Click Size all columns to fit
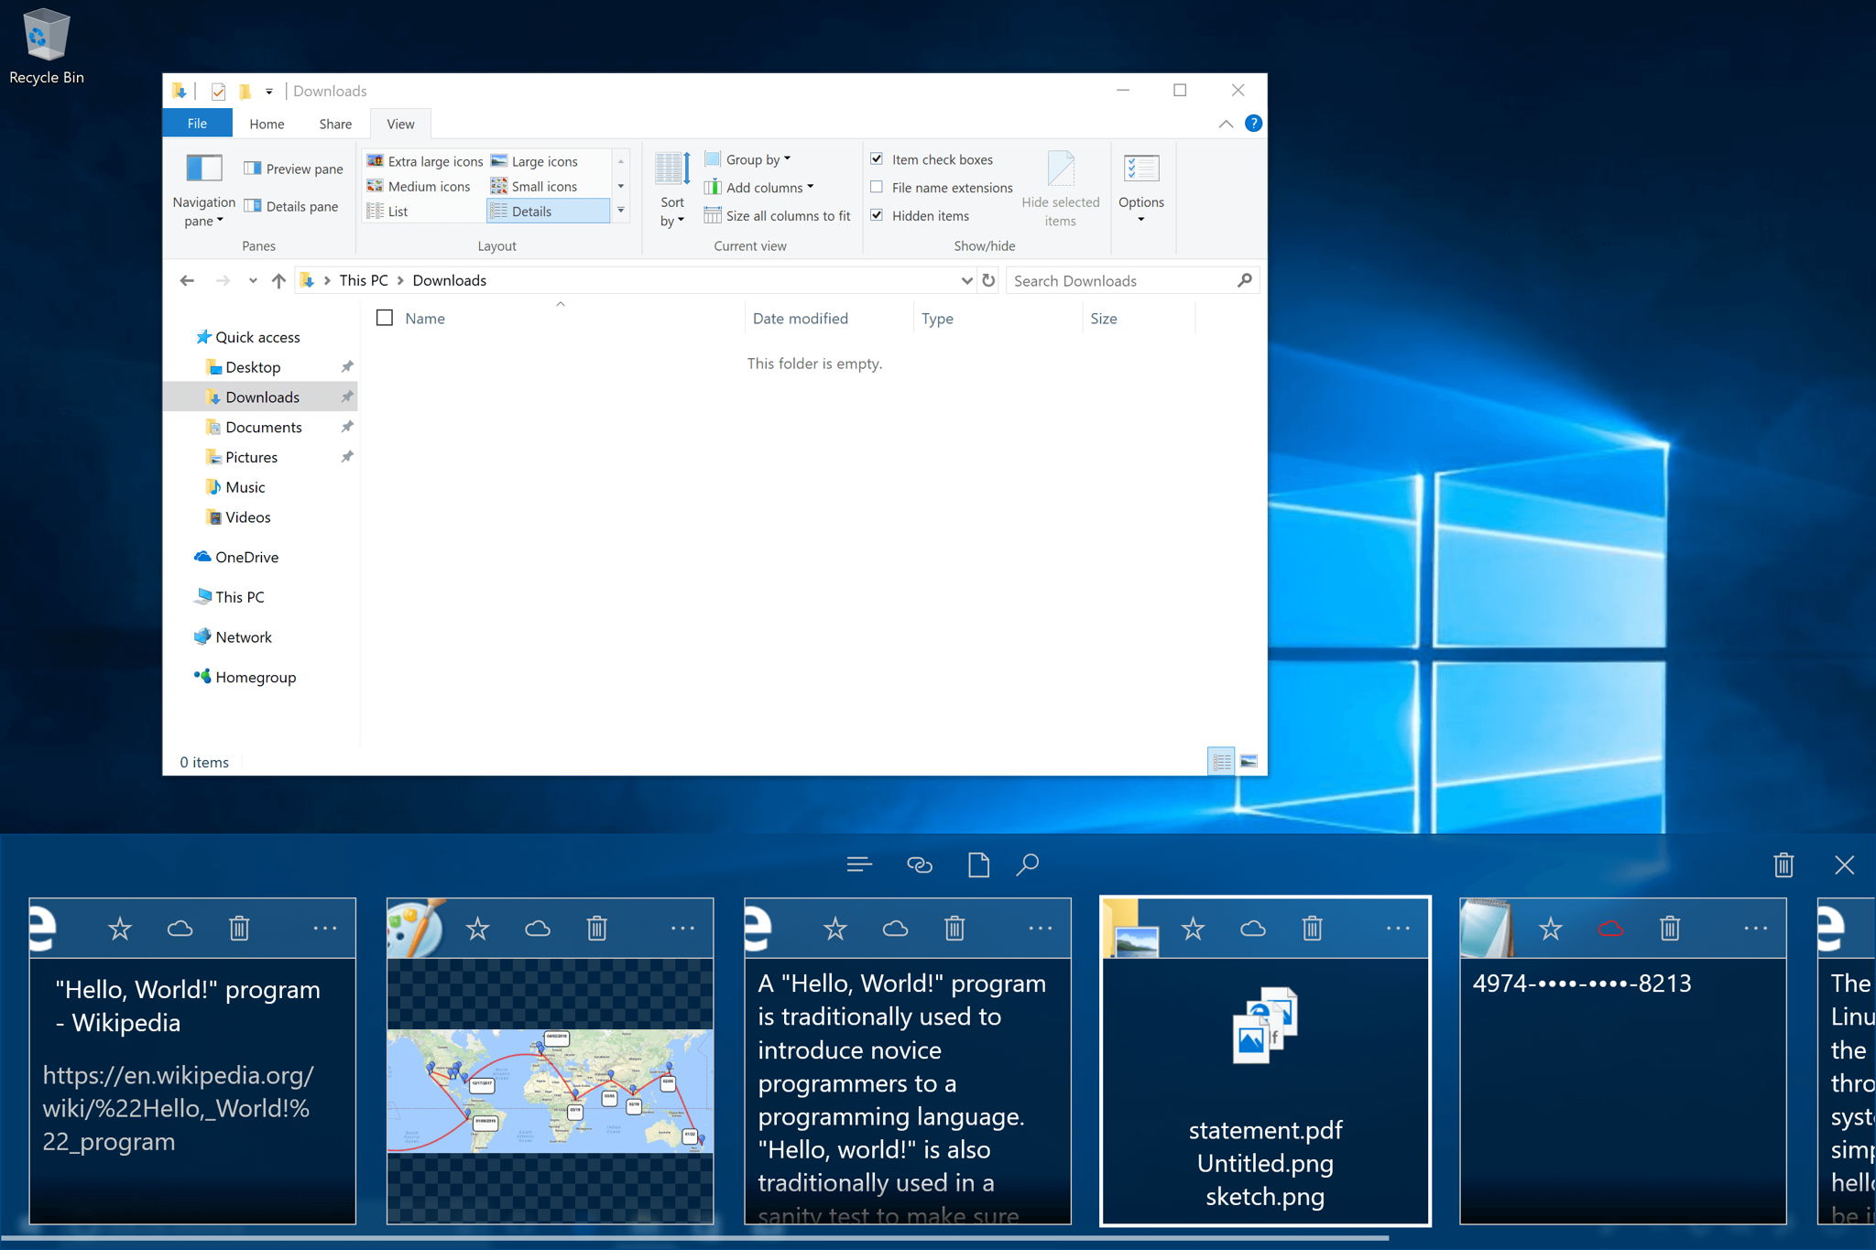 tap(777, 215)
